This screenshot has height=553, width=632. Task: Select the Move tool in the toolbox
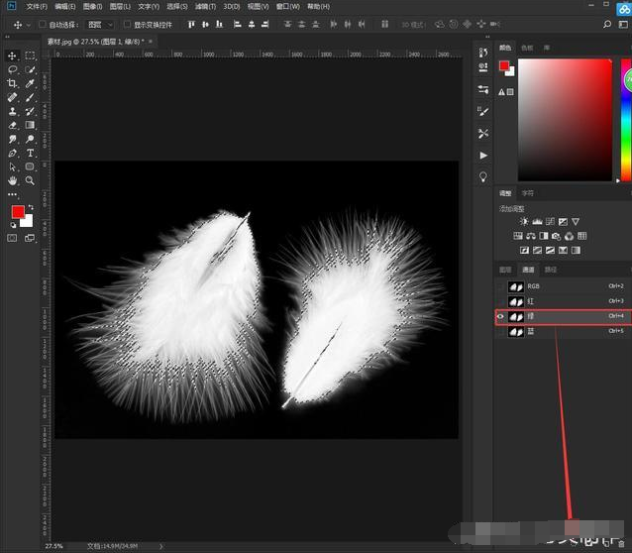(x=12, y=56)
